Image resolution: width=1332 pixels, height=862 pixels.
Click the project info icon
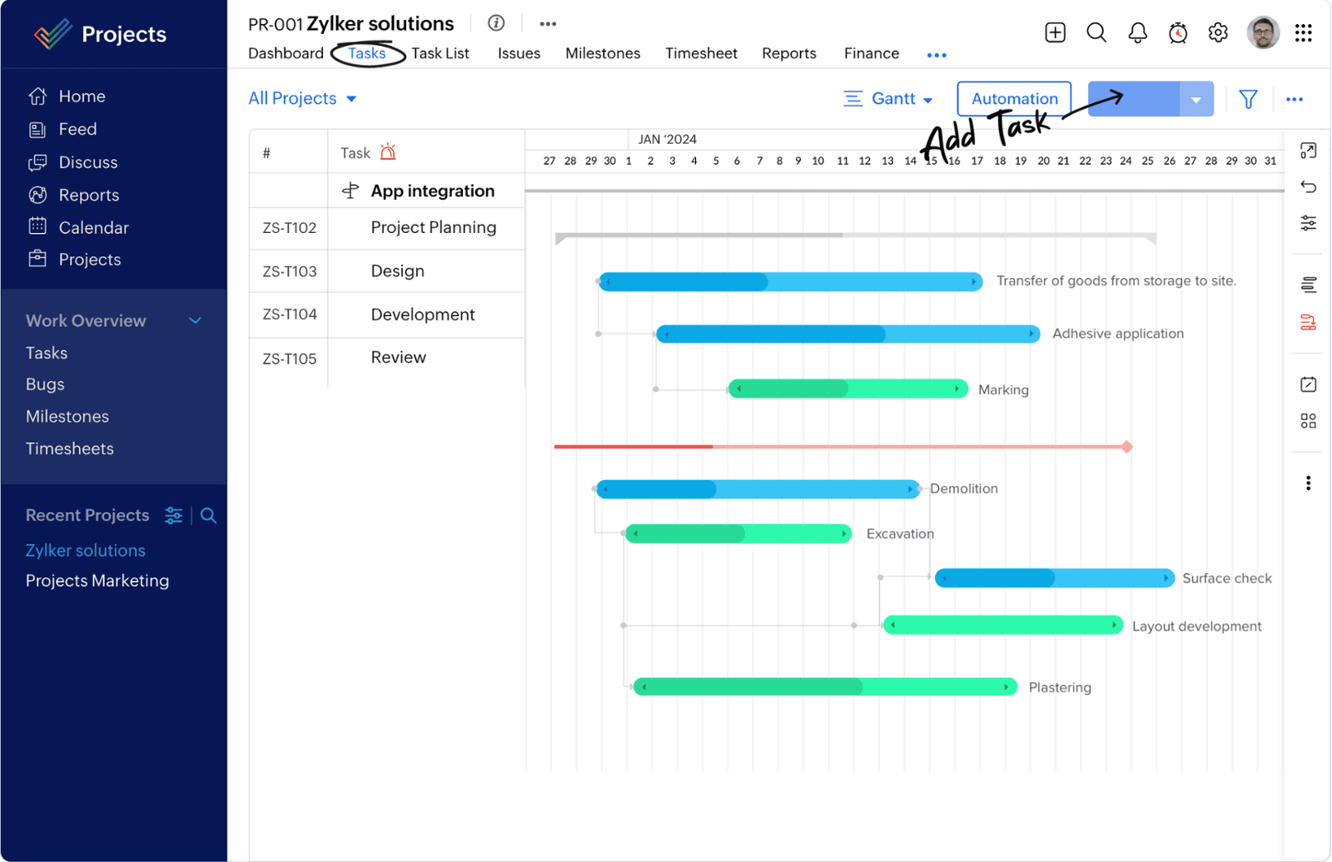click(496, 23)
